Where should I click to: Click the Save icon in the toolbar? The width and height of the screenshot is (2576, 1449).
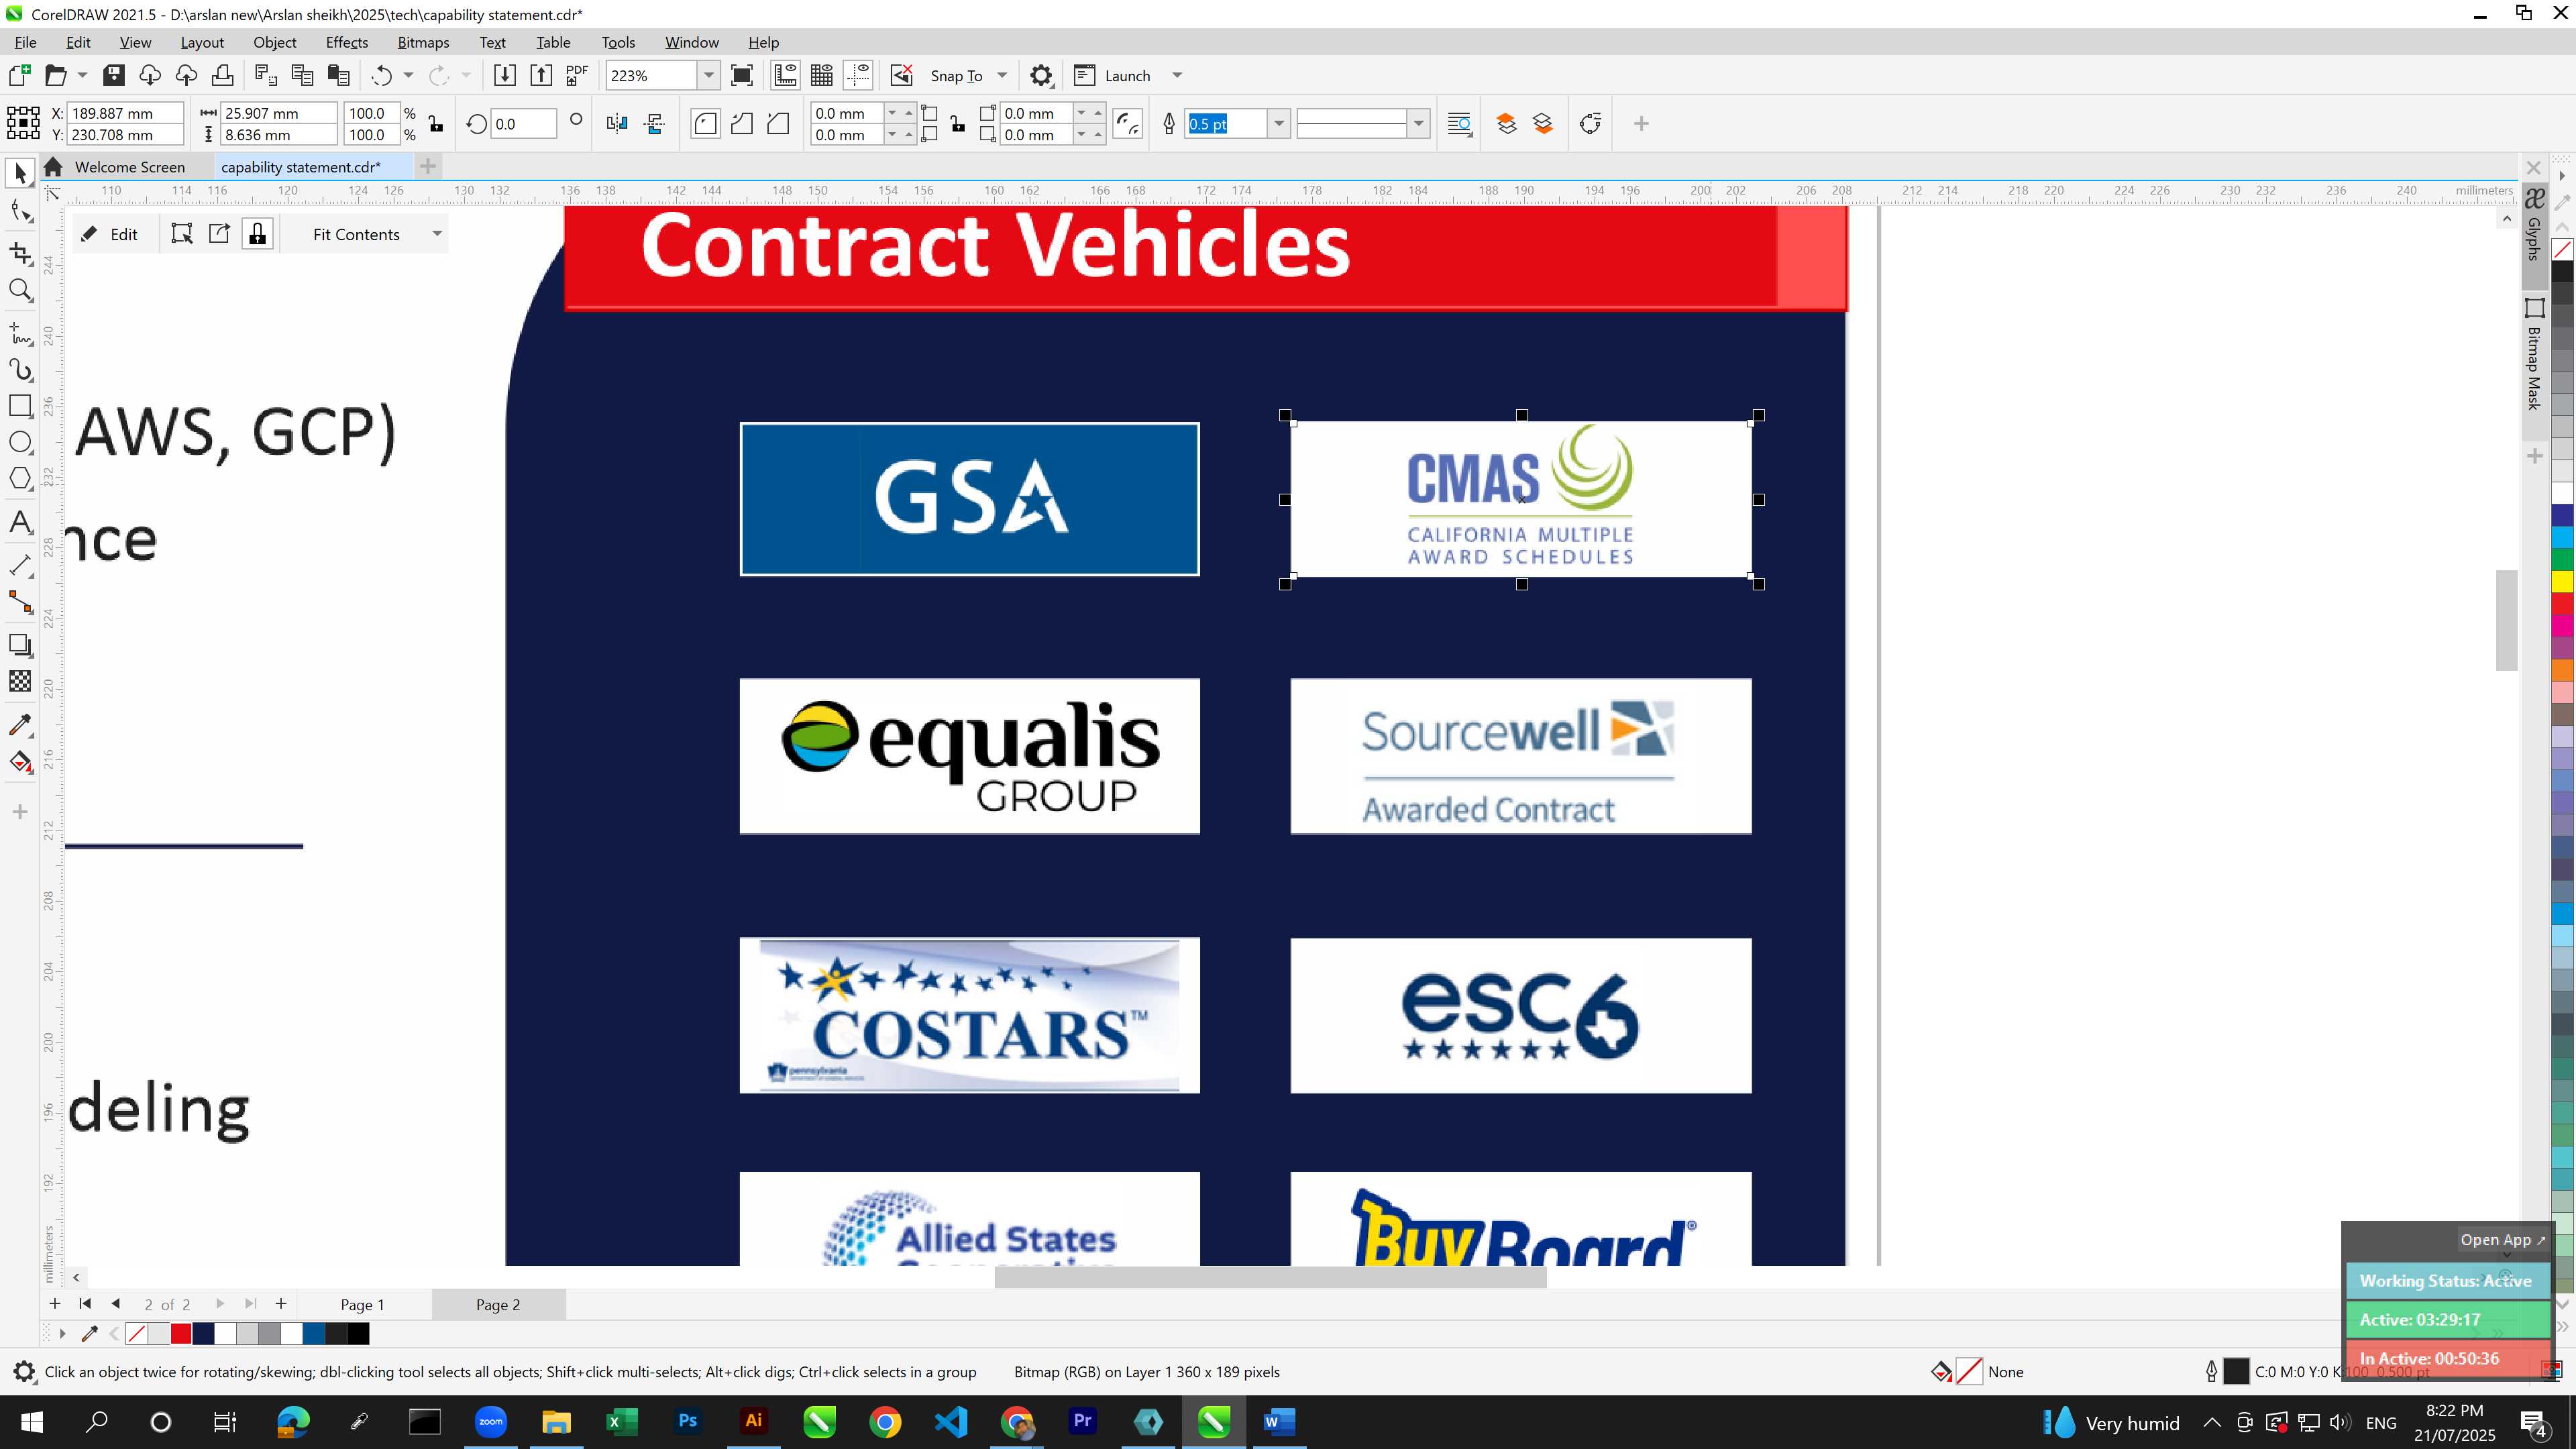[114, 75]
